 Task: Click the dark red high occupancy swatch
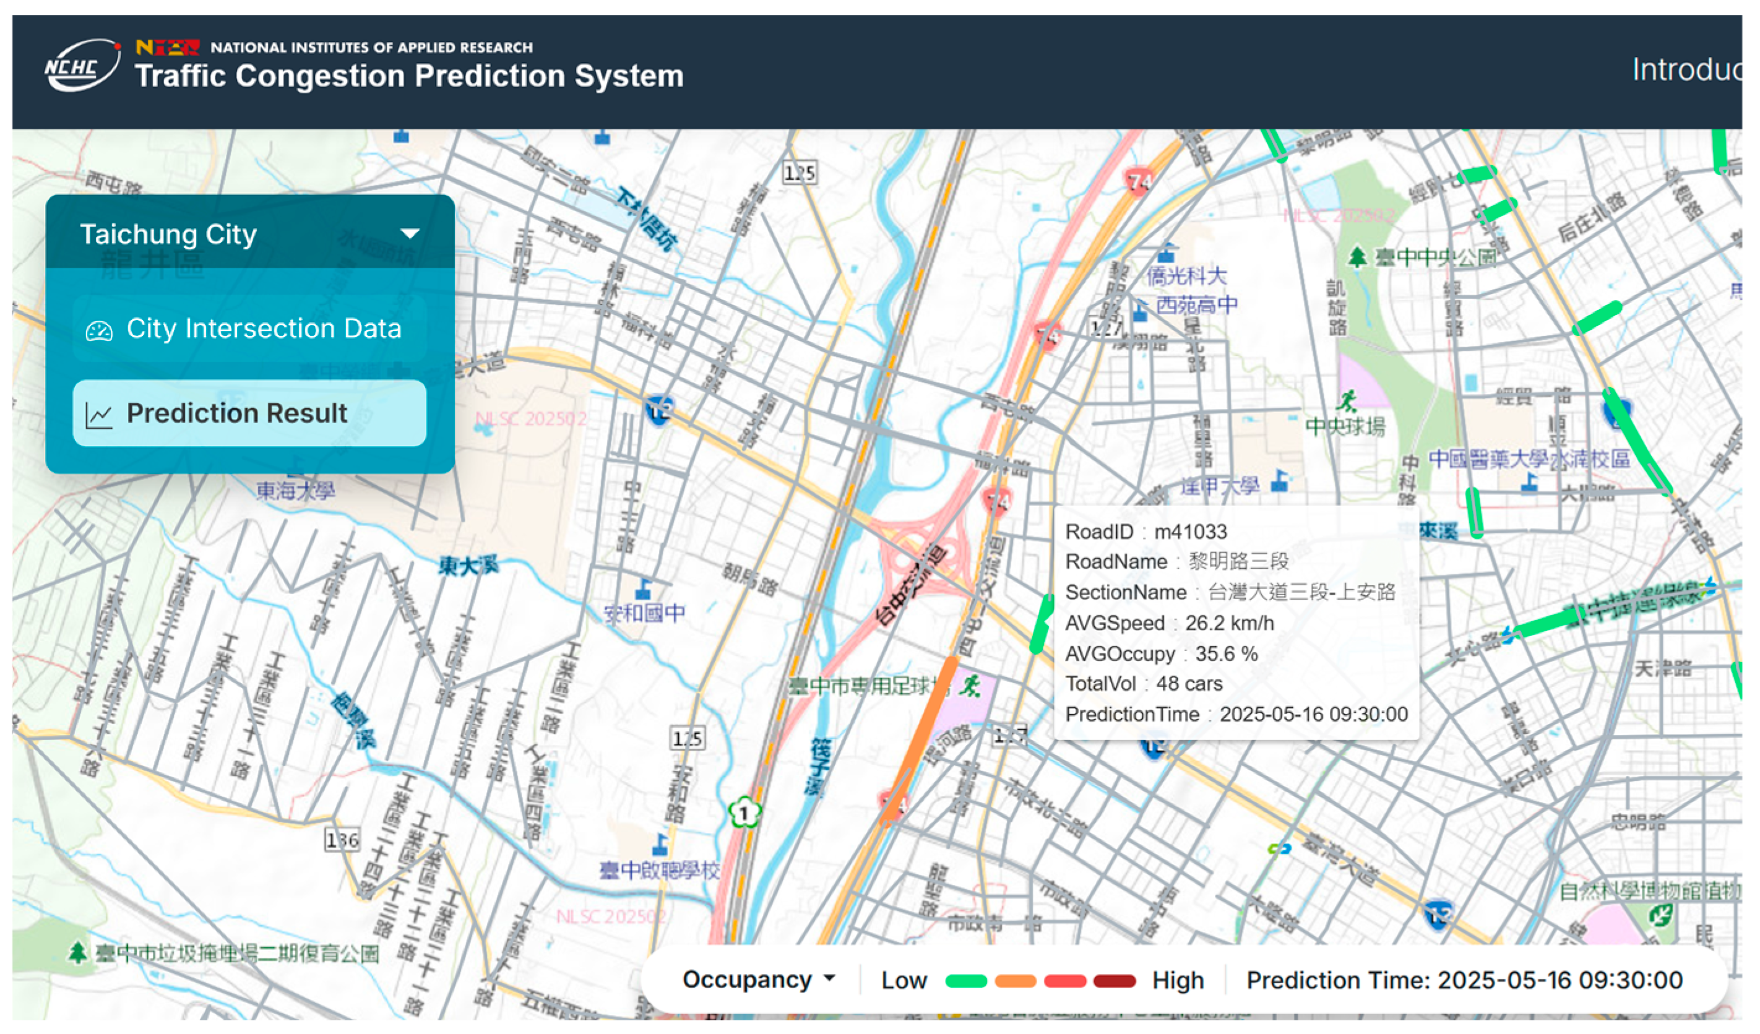1115,981
